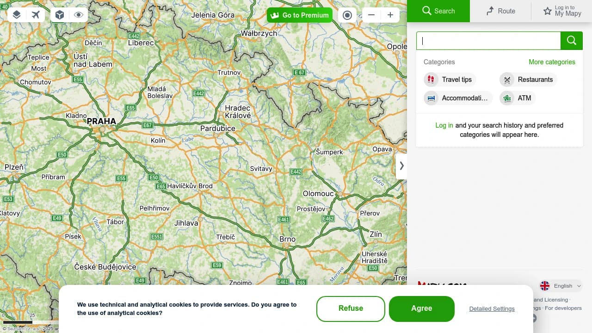Click the Hradec Králové label on the map
The width and height of the screenshot is (592, 333).
[x=238, y=112]
